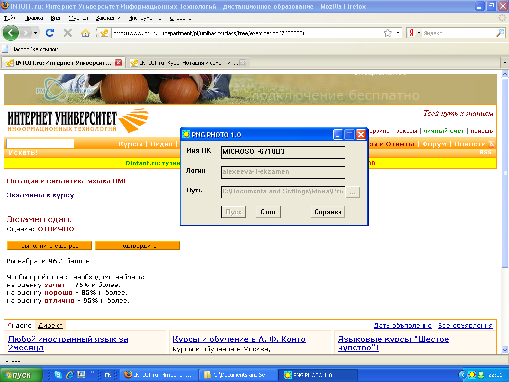Open the заказы link
Viewport: 509px width, 382px height.
407,131
